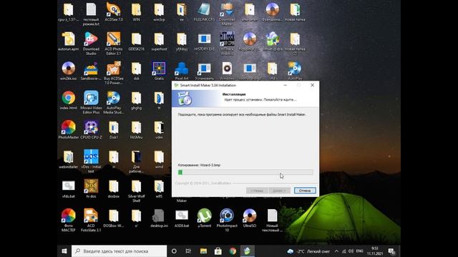Select the Download Studio desktop shortcut
The width and height of the screenshot is (458, 257).
pyautogui.click(x=91, y=44)
